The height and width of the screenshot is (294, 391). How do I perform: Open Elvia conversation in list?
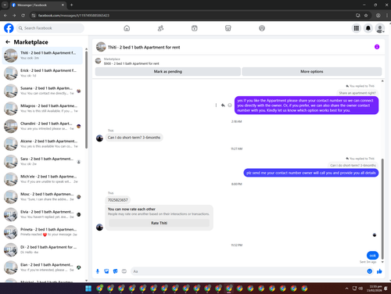click(42, 214)
